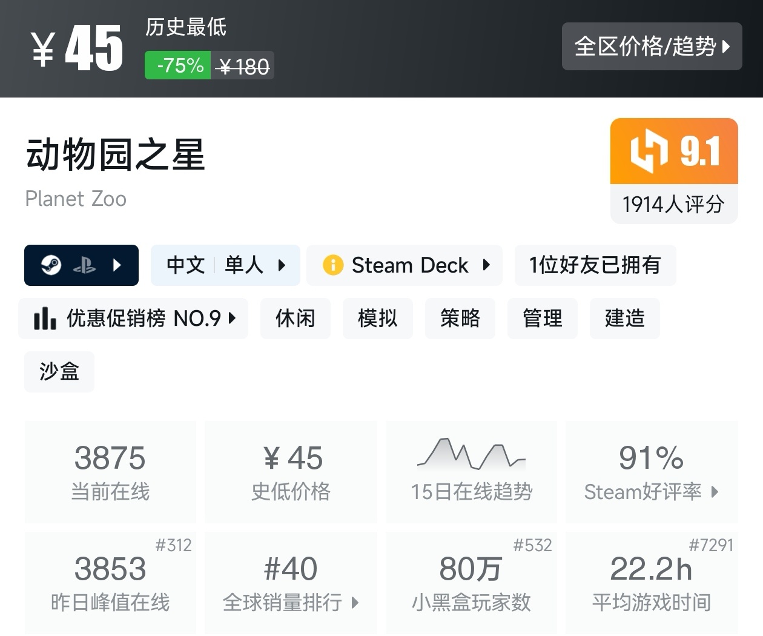This screenshot has height=636, width=763.
Task: Expand the platform list arrow
Action: click(117, 265)
